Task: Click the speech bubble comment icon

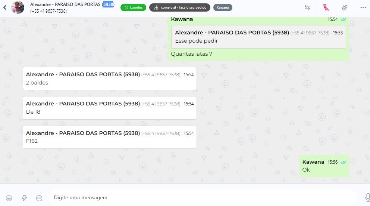Action: [x=39, y=198]
